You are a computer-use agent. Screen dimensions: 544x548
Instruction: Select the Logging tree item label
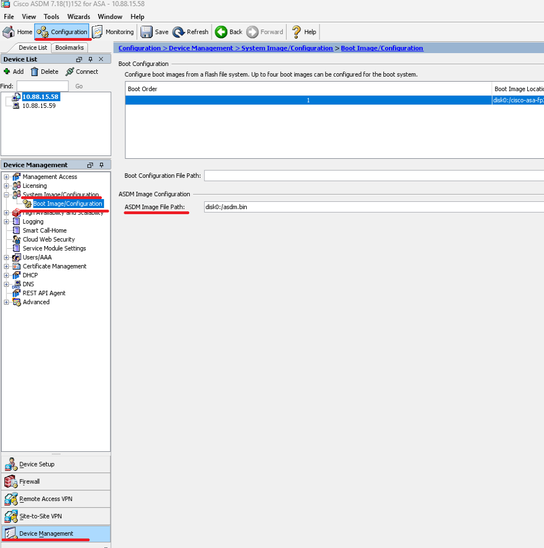[x=33, y=221]
